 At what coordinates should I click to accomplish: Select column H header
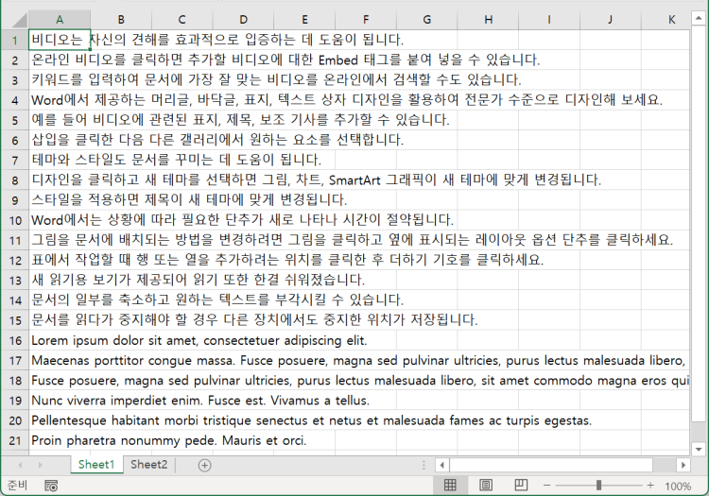click(488, 20)
